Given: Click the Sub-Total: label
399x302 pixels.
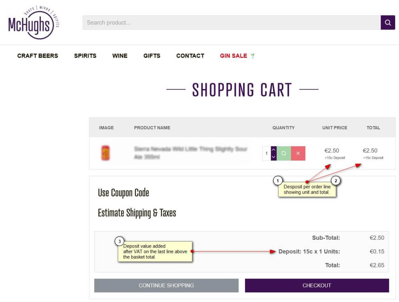Looking at the screenshot, I should [x=326, y=238].
